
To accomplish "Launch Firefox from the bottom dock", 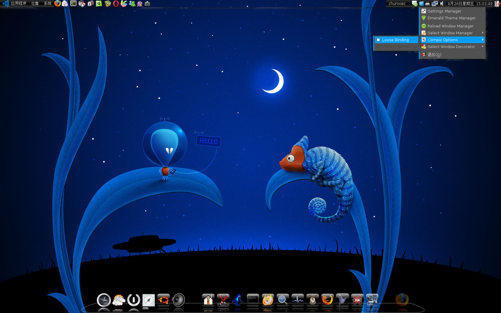I will coord(327,300).
